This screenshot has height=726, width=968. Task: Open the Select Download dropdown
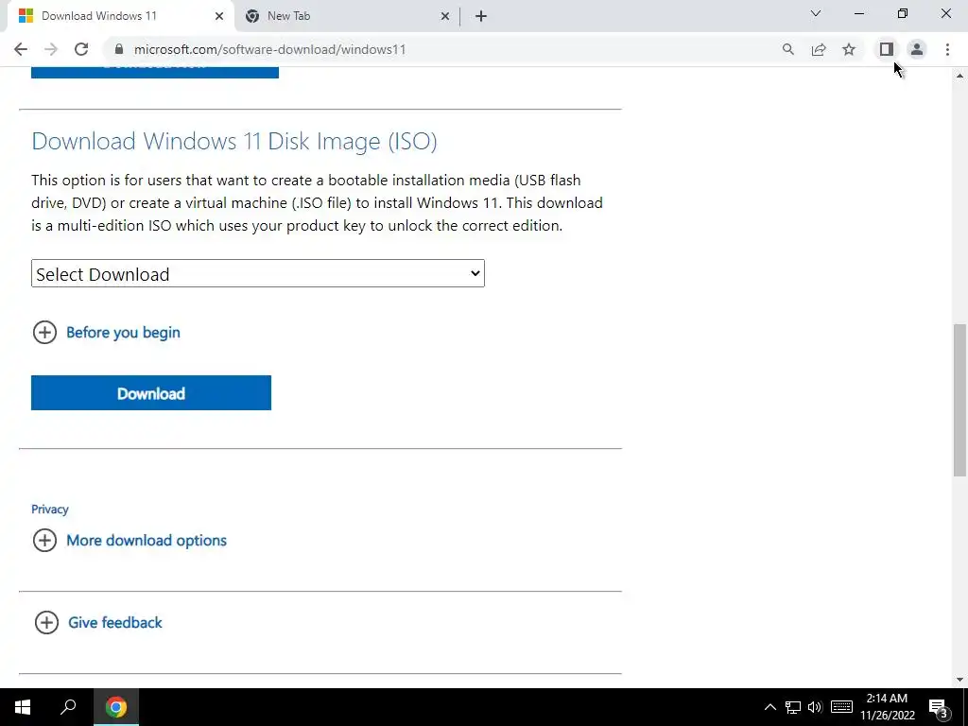(x=258, y=273)
